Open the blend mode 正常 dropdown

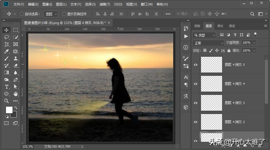pos(208,43)
